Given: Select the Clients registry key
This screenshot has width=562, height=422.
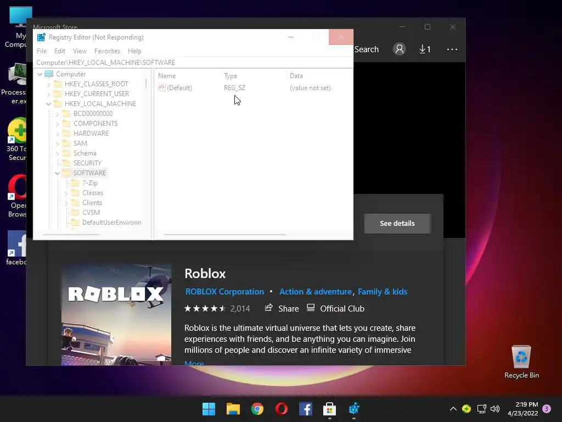Looking at the screenshot, I should point(92,203).
